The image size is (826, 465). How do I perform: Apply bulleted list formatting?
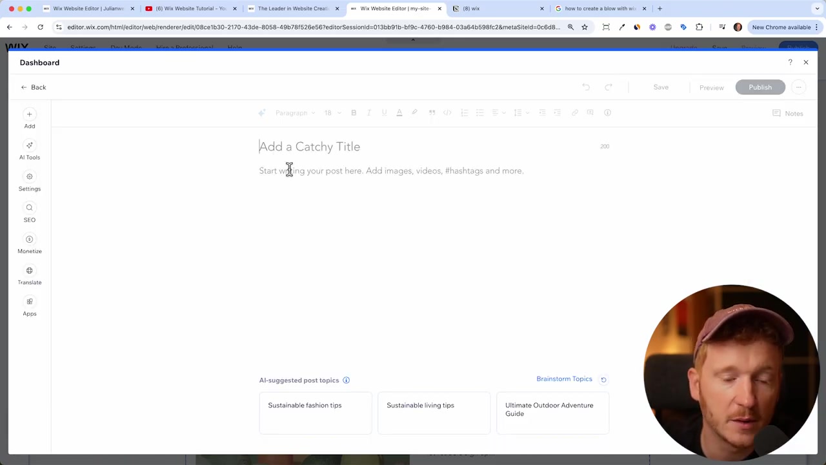pyautogui.click(x=479, y=113)
